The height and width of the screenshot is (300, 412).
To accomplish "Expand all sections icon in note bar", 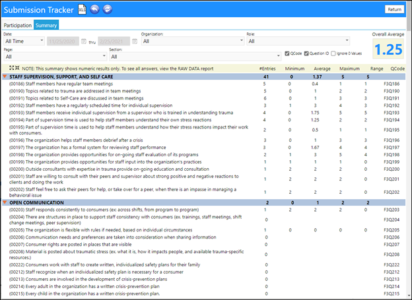I will coord(12,68).
